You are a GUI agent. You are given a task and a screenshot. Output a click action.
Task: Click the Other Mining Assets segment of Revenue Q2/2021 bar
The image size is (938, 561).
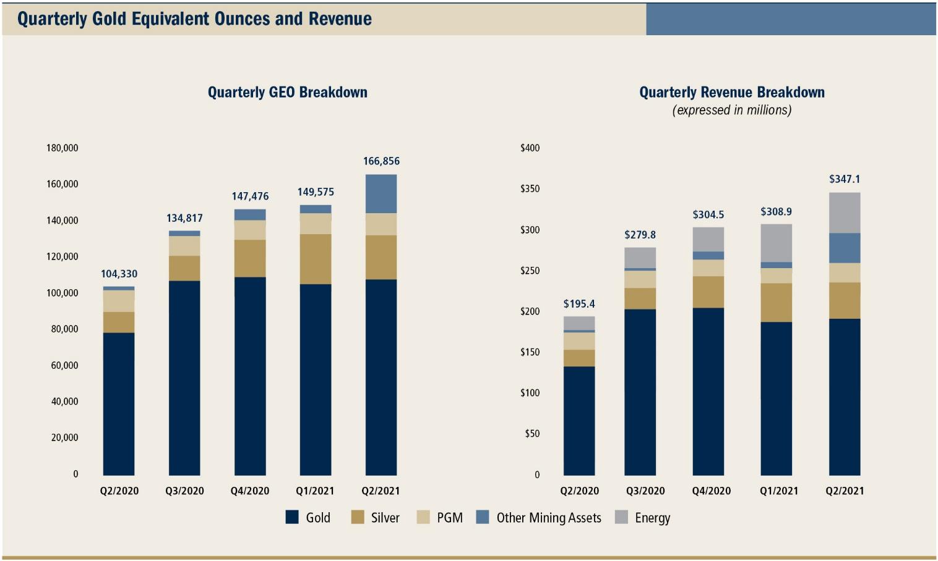pyautogui.click(x=845, y=248)
